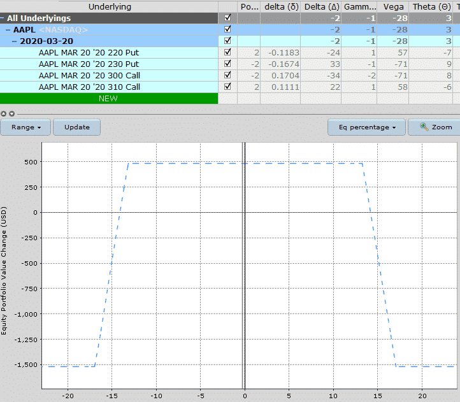
Task: Click delta value 0.1111 cell
Action: [x=280, y=87]
